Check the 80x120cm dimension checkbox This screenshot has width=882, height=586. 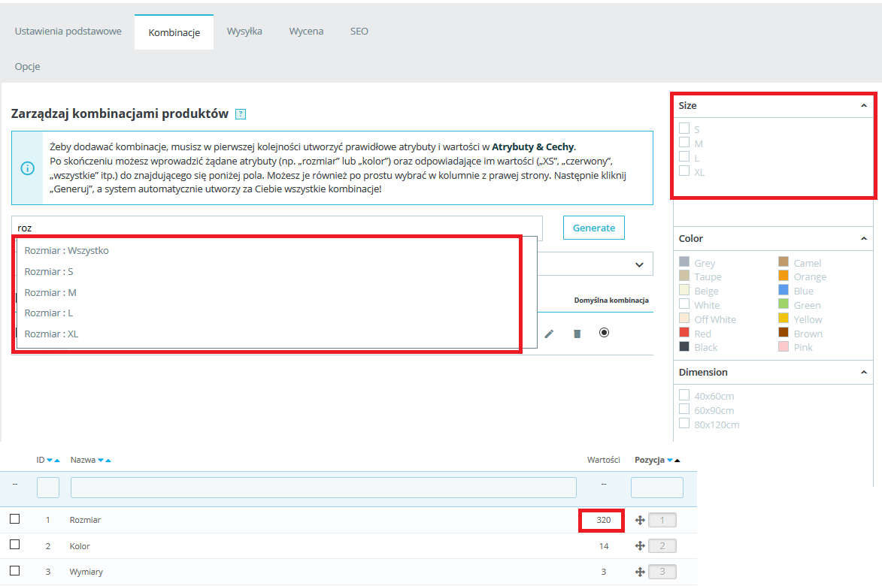[x=684, y=424]
